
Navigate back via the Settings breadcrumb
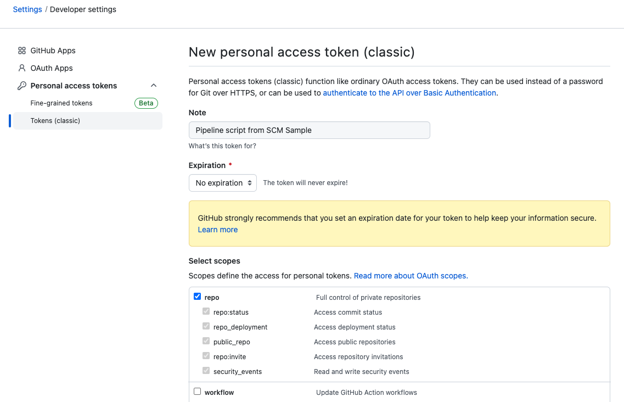27,9
